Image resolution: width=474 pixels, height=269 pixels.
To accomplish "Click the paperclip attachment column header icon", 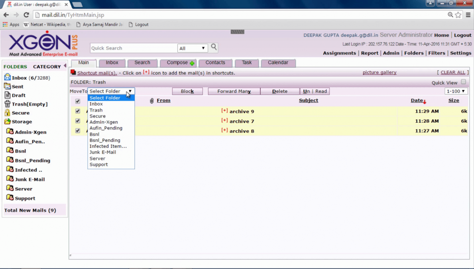I will click(x=151, y=100).
